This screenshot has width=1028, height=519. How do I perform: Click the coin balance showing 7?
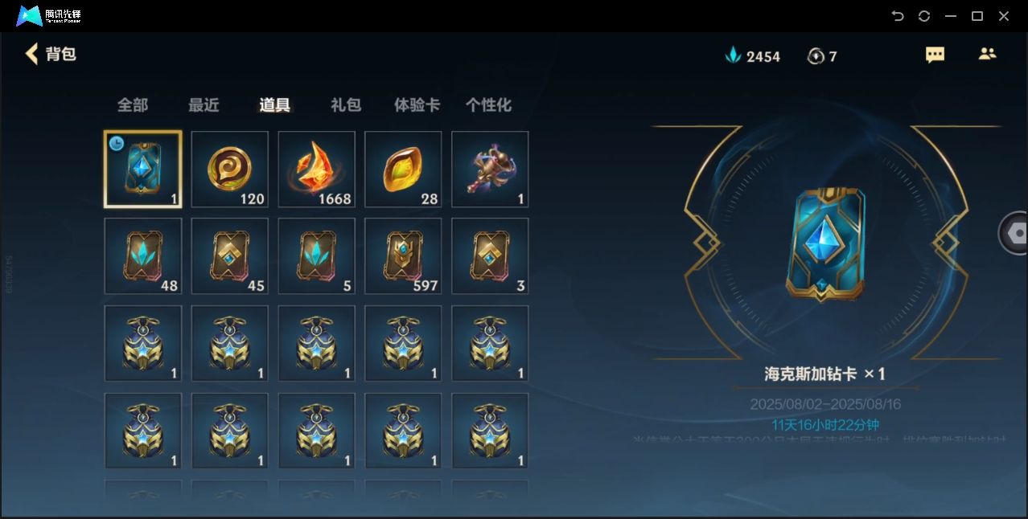[x=822, y=56]
